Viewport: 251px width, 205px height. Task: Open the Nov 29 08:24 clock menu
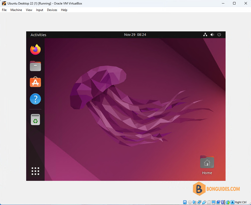(135, 35)
